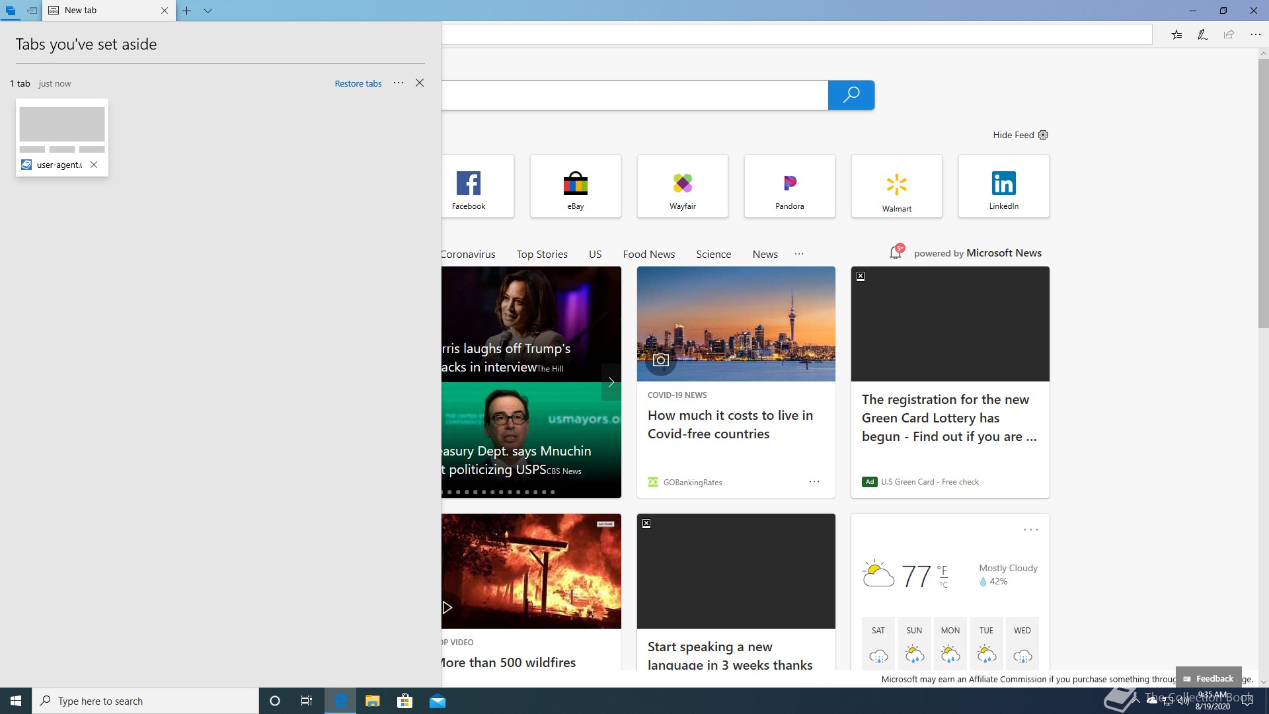
Task: Select SAT weather forecast
Action: tap(878, 643)
